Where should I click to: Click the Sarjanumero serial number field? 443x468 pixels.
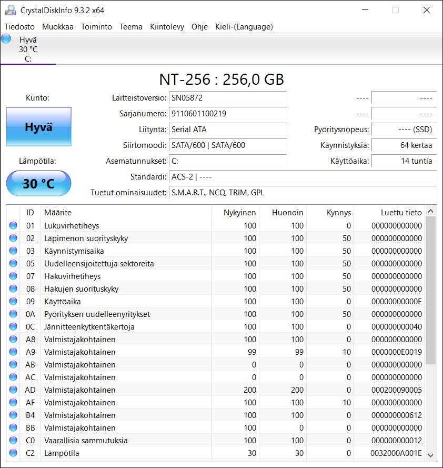click(x=228, y=114)
